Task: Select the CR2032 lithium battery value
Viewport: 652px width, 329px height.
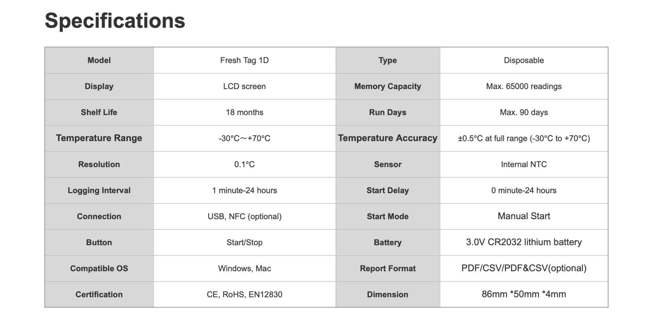Action: coord(524,242)
